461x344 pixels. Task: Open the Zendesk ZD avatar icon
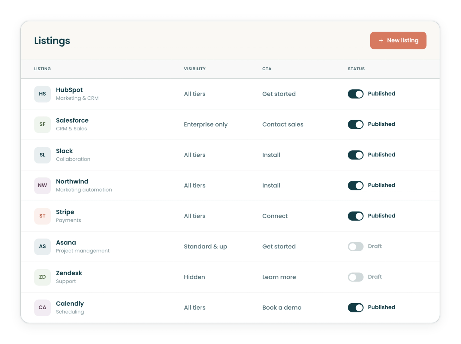coord(42,277)
